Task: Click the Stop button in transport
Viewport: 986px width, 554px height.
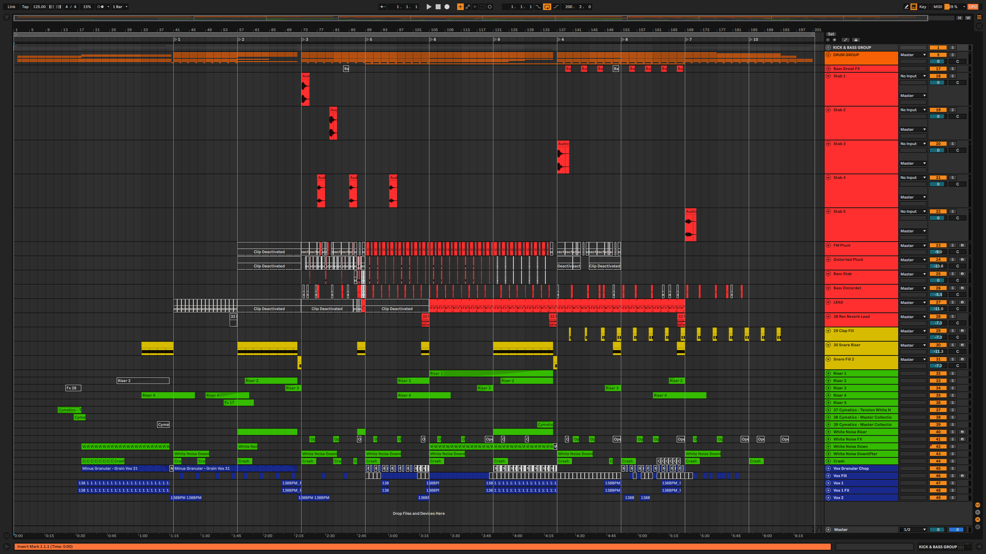Action: (438, 7)
